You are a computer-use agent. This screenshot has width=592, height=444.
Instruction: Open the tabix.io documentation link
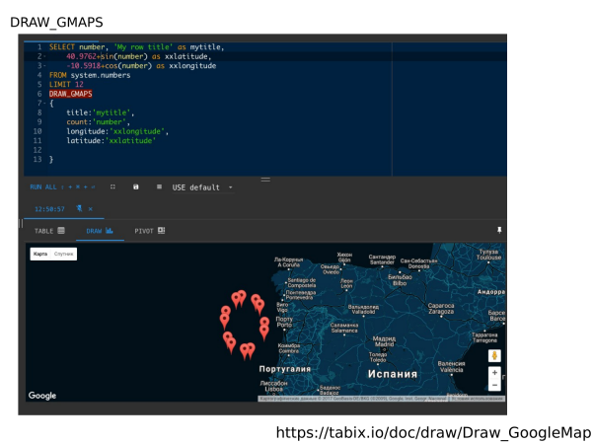coord(432,432)
